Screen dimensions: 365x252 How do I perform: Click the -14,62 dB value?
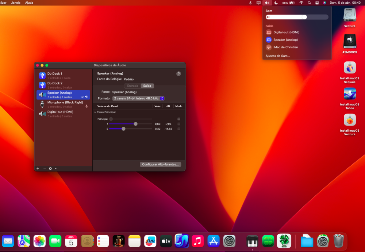[168, 129]
